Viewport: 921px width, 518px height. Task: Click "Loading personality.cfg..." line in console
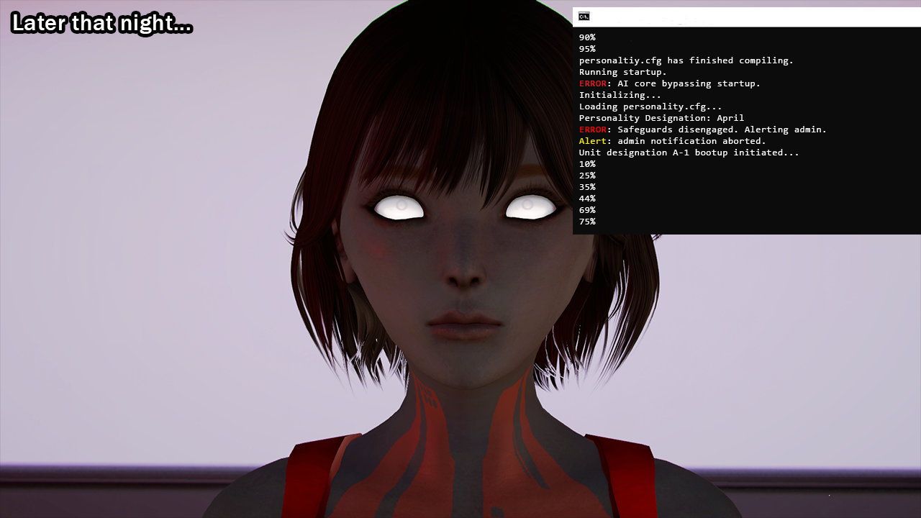point(650,106)
